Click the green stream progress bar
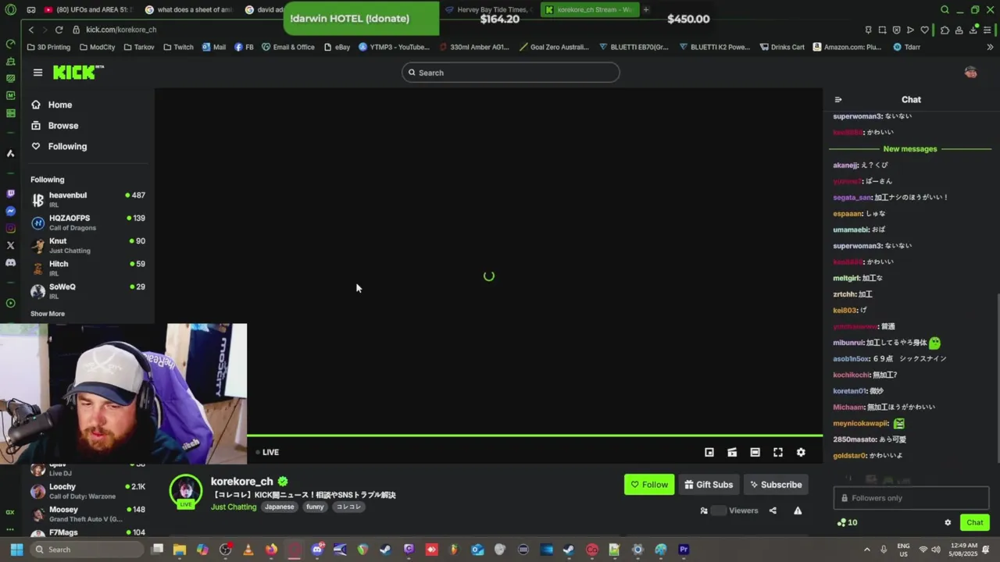1000x562 pixels. coord(534,436)
